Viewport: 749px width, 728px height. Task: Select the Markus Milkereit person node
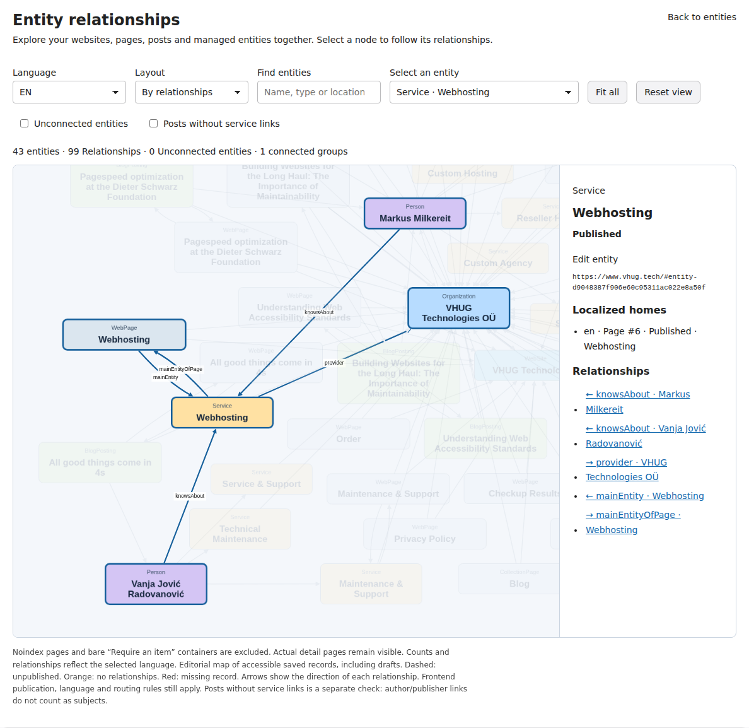[x=415, y=214]
